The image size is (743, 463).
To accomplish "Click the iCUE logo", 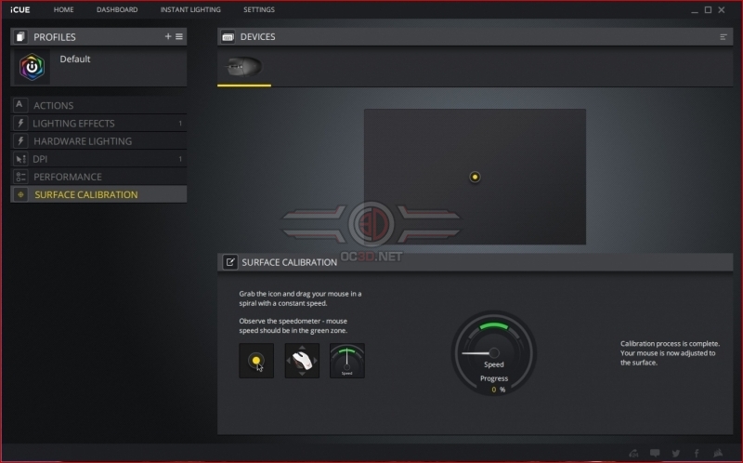I will 20,9.
